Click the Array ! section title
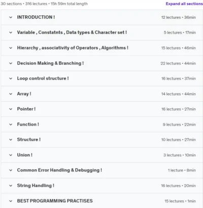 tap(24, 94)
